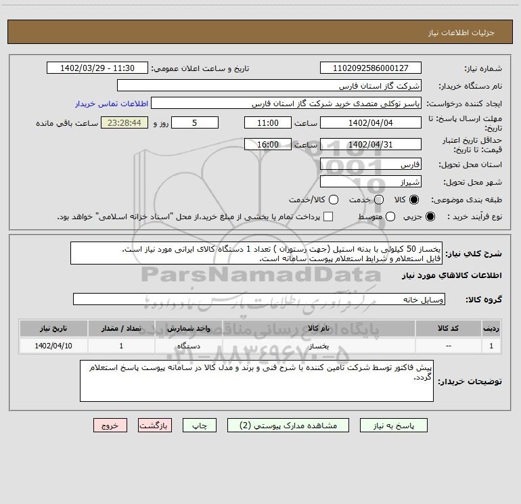Click the price validity time 16:00

[268, 145]
